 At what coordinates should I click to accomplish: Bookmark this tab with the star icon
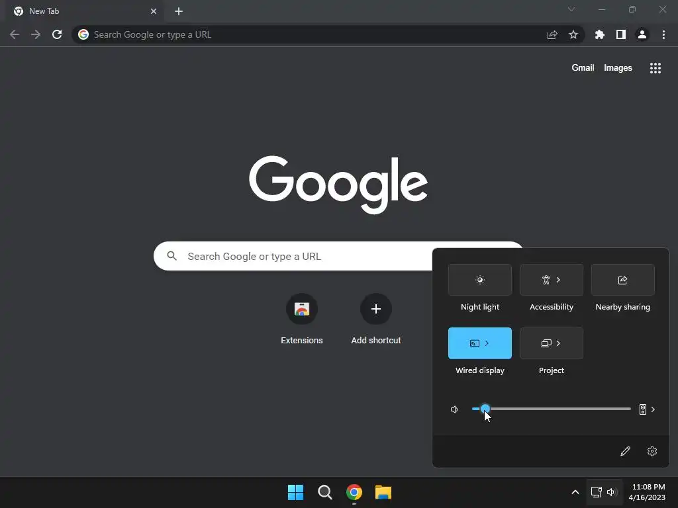573,34
